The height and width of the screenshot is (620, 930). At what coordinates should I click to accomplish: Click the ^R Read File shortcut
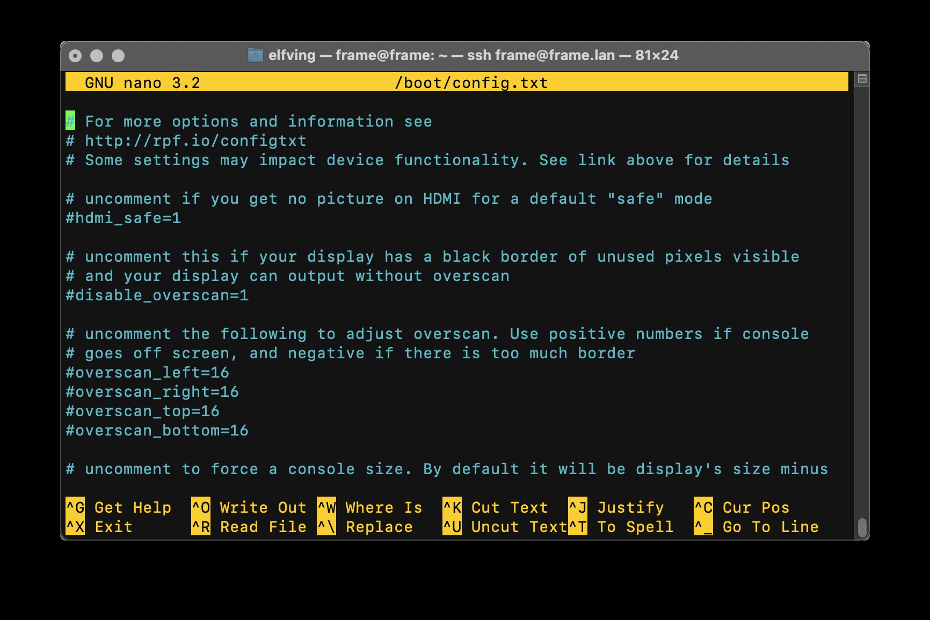[x=249, y=527]
